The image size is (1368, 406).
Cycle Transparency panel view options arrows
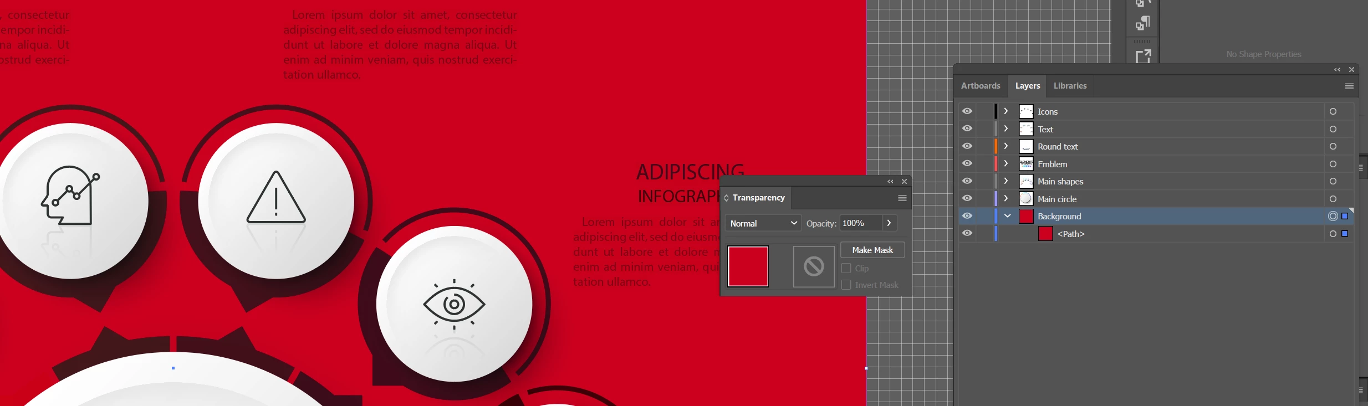pos(726,198)
